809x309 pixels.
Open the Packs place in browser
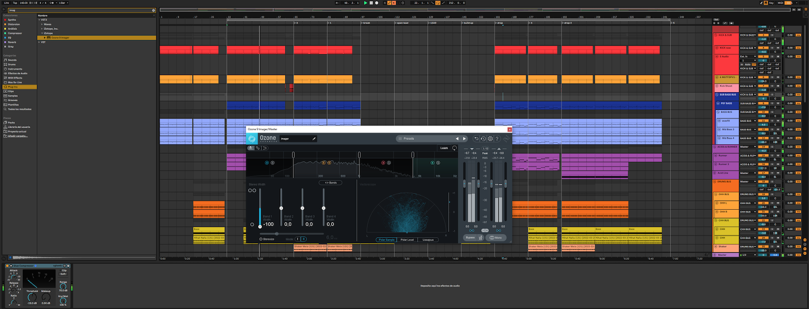click(11, 123)
